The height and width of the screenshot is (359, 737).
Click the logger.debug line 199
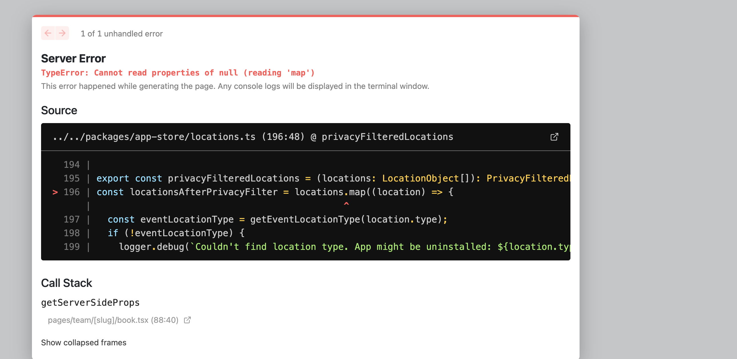click(345, 247)
